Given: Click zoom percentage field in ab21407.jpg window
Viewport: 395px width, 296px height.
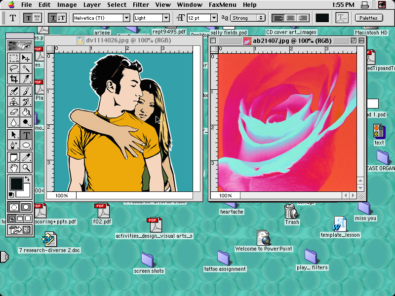Looking at the screenshot, I should pos(226,195).
